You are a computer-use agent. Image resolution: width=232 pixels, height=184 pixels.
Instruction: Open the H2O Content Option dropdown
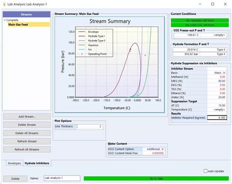(162, 149)
